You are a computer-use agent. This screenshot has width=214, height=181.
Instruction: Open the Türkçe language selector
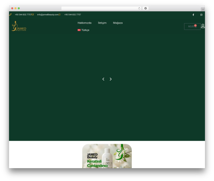[83, 30]
